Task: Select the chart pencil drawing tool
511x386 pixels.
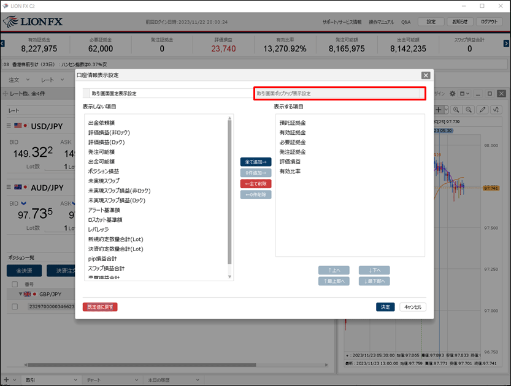Action: 482,110
